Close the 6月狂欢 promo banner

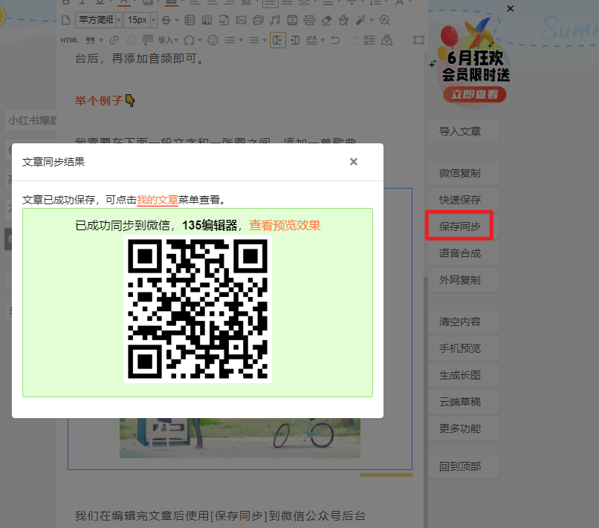pos(510,8)
